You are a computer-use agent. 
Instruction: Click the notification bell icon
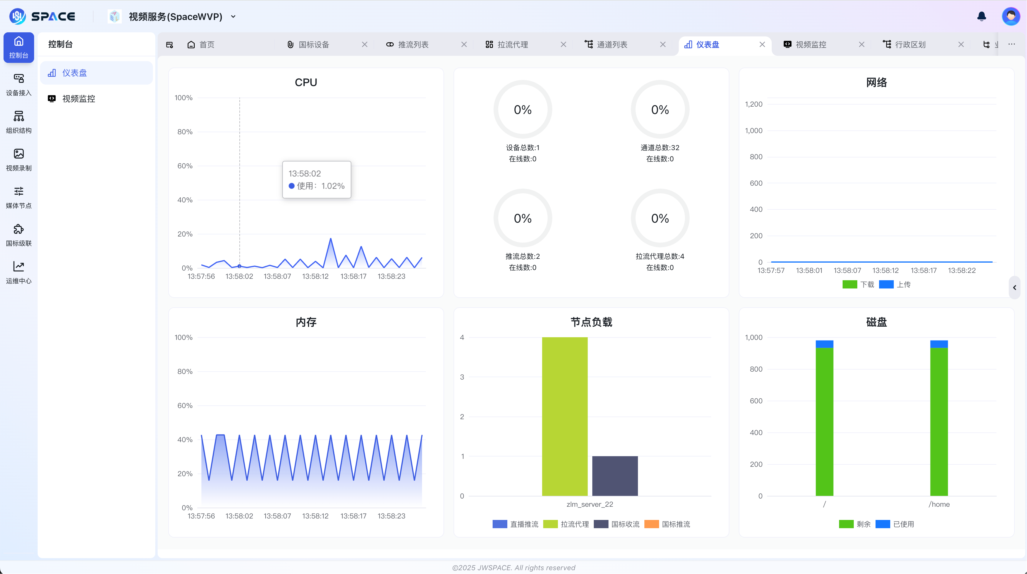(x=981, y=16)
